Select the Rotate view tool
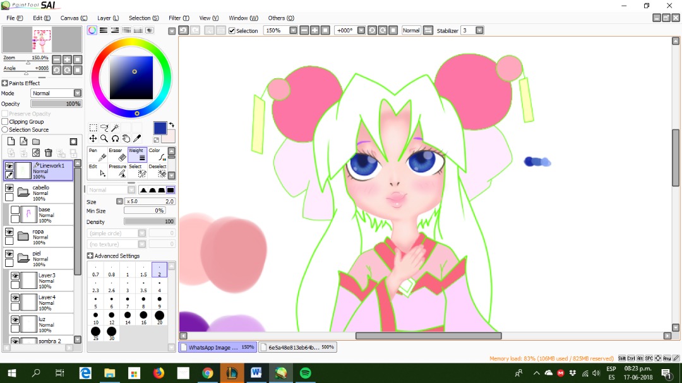 tap(116, 138)
